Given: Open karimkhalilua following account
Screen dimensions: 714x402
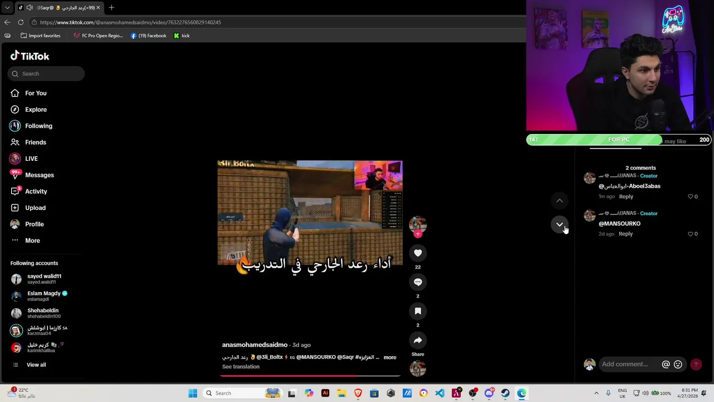Looking at the screenshot, I should click(41, 348).
